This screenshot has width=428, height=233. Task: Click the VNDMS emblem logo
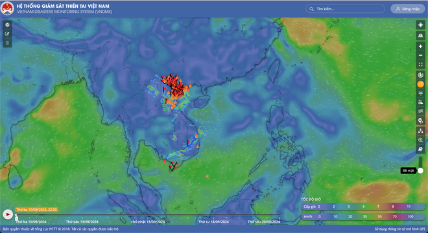[x=7, y=8]
